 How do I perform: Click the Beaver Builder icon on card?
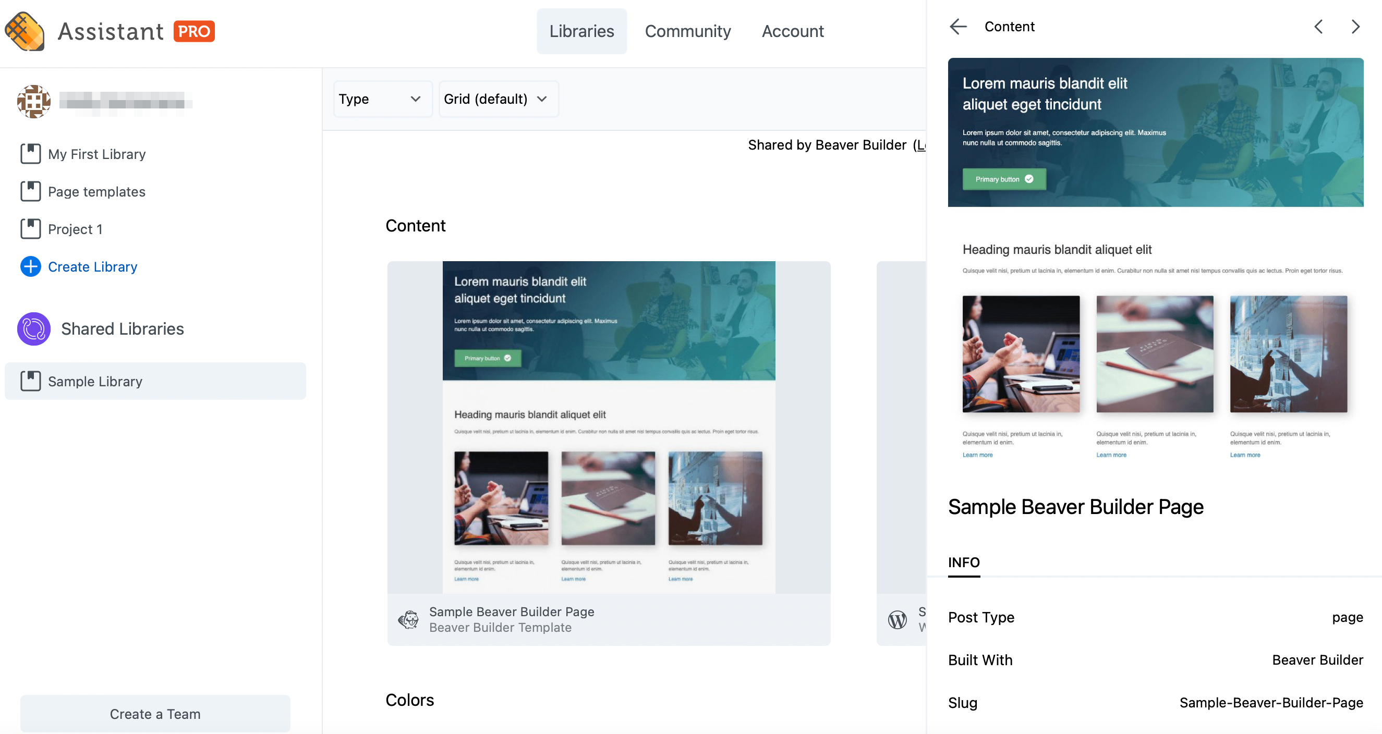408,619
